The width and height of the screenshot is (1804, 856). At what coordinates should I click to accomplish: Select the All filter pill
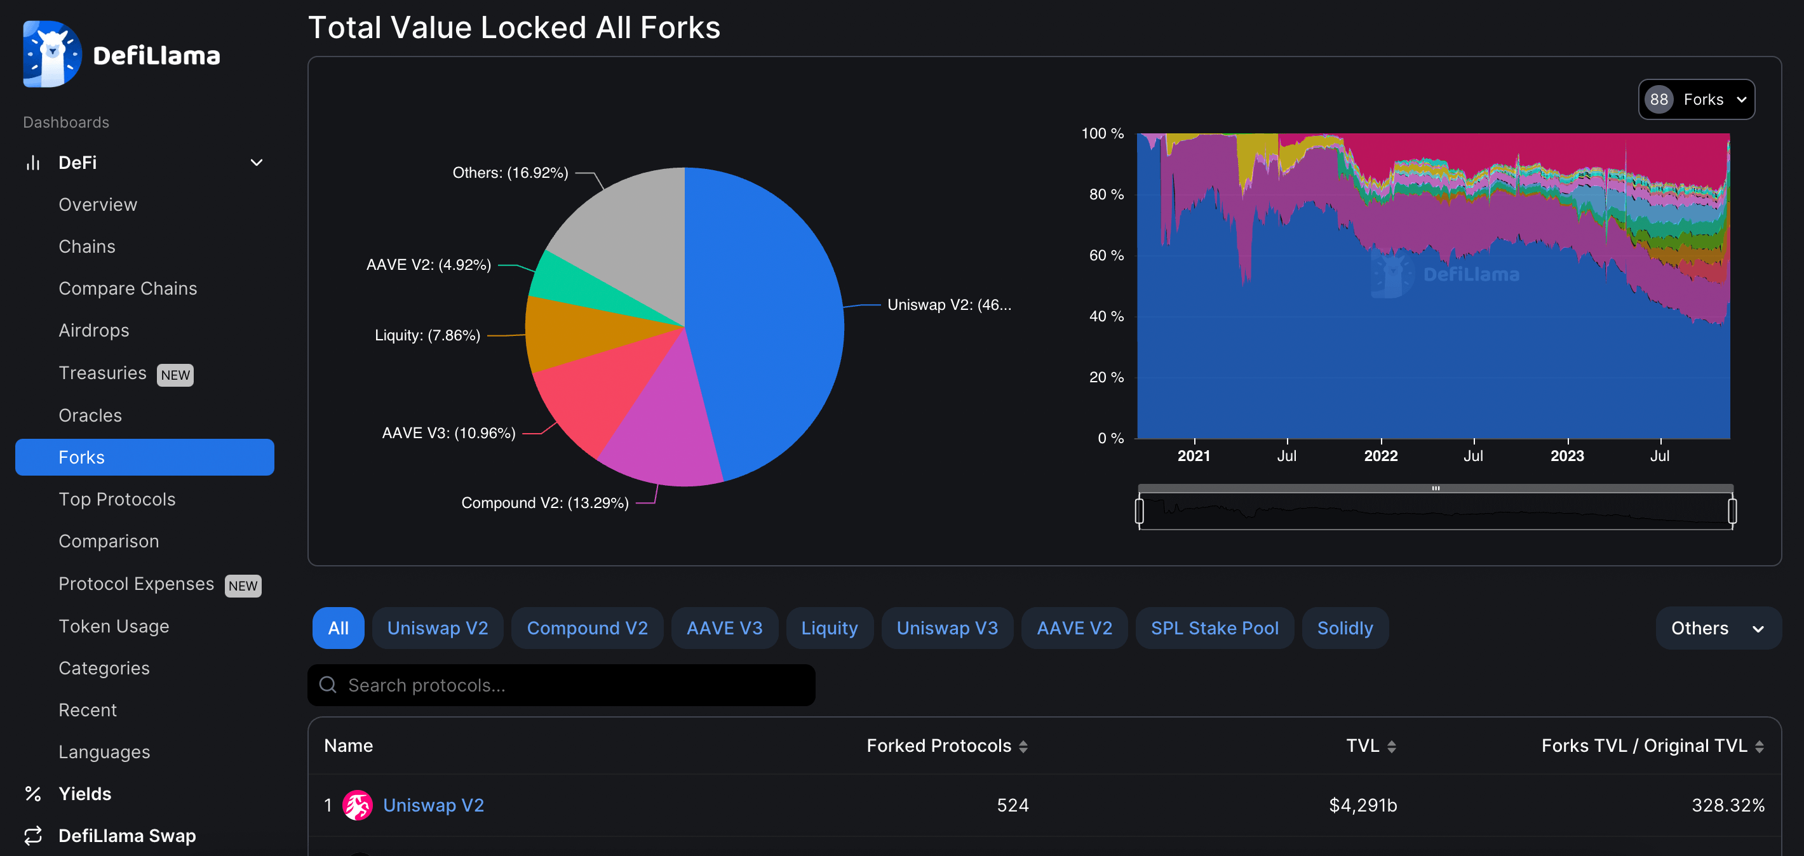click(338, 628)
